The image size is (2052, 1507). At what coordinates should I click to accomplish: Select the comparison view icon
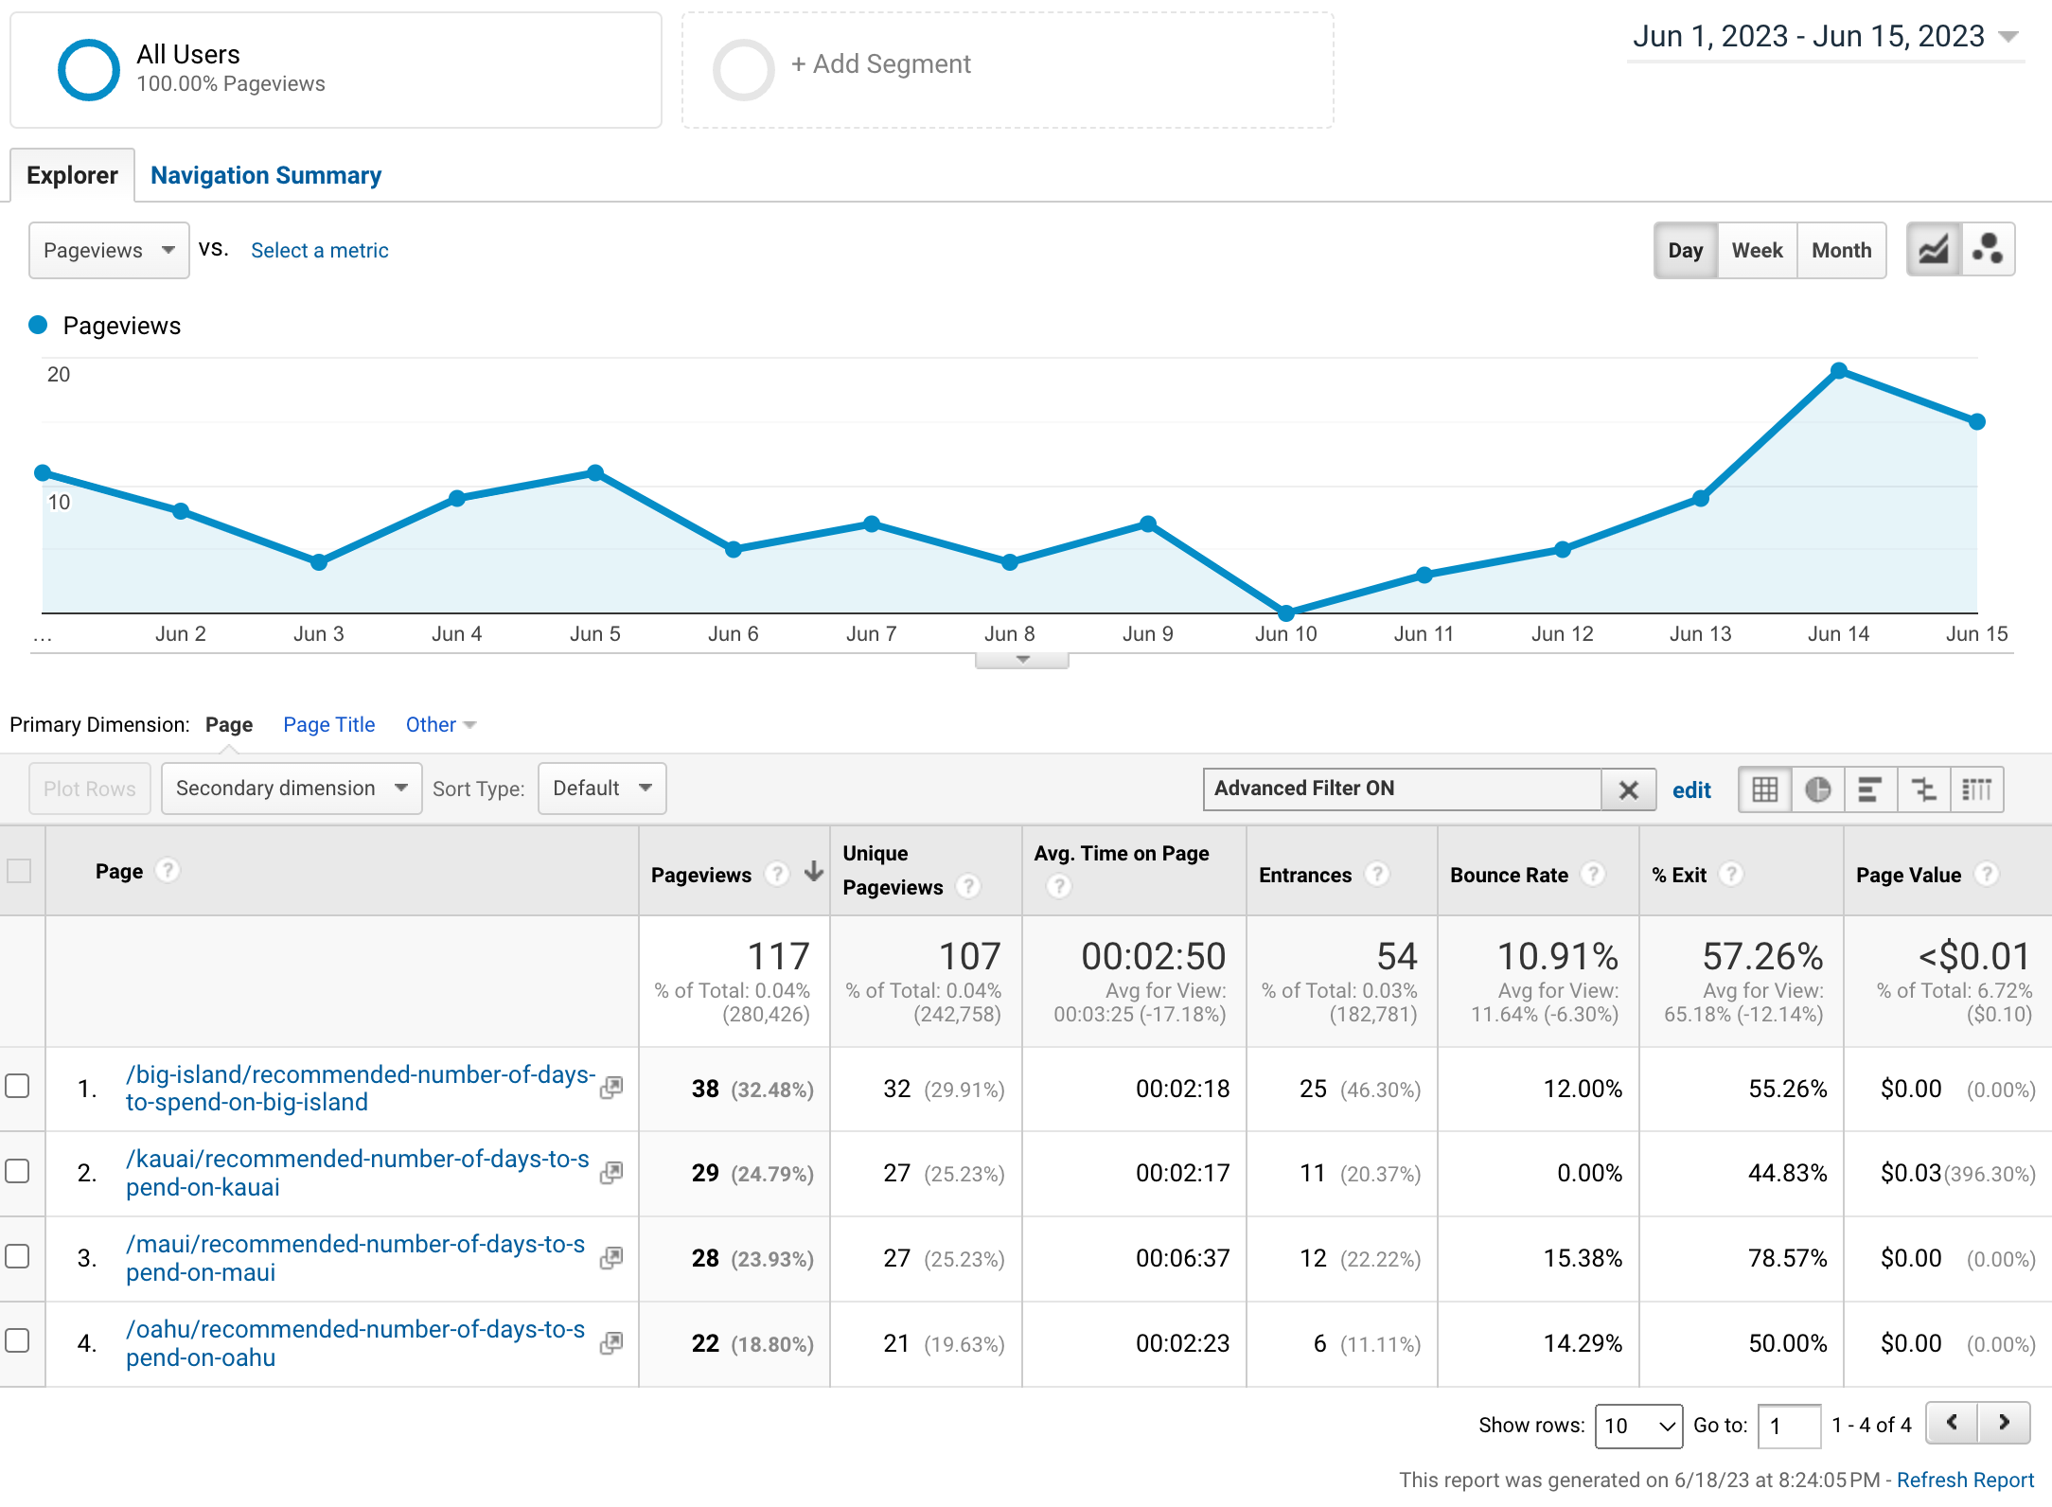1923,789
